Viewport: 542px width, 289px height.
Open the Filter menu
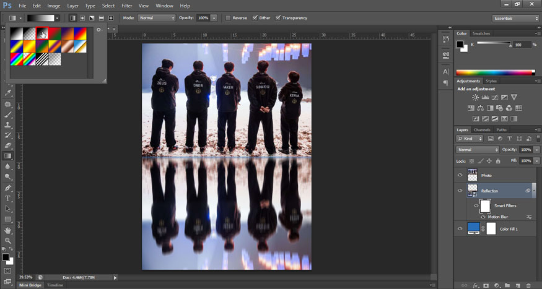coord(127,6)
